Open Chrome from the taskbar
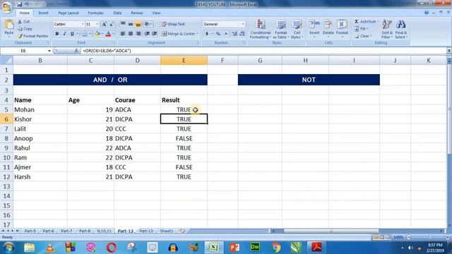Viewport: 452px width, 254px height. pyautogui.click(x=276, y=248)
